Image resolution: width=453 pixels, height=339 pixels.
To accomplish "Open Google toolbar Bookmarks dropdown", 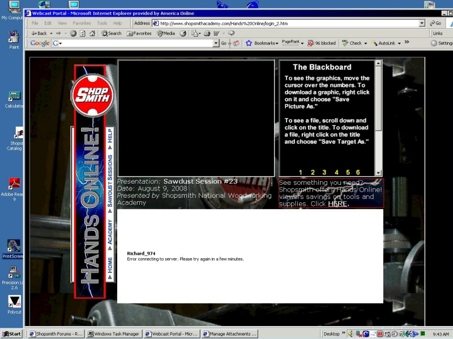I will tap(262, 44).
